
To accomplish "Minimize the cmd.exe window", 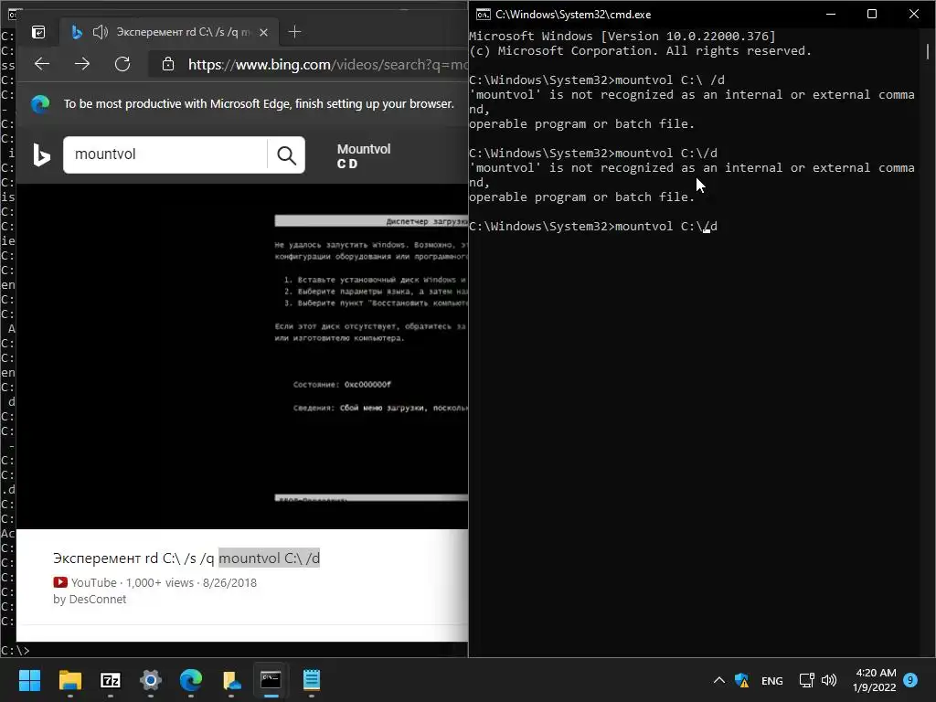I will click(830, 15).
